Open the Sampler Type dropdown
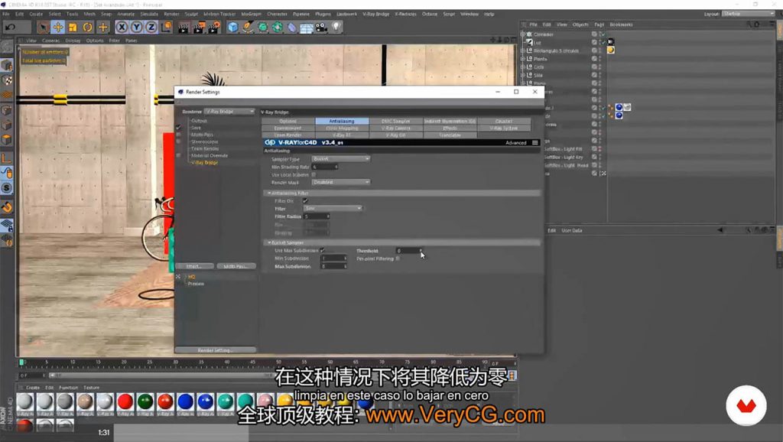This screenshot has height=442, width=783. [x=340, y=158]
